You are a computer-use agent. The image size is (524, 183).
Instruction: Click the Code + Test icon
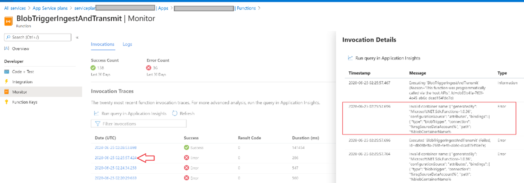tap(6, 72)
